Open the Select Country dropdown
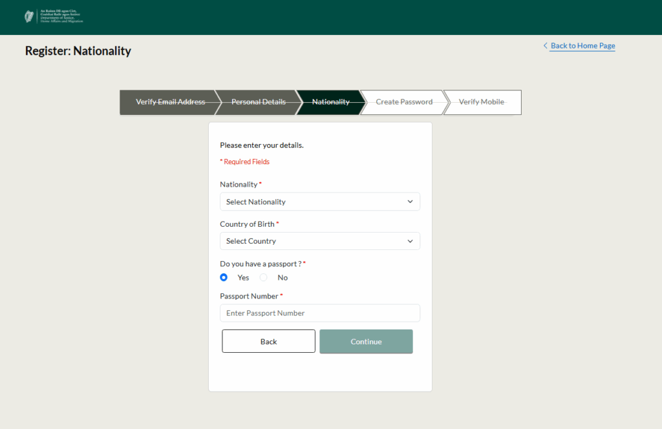The image size is (662, 429). click(319, 241)
